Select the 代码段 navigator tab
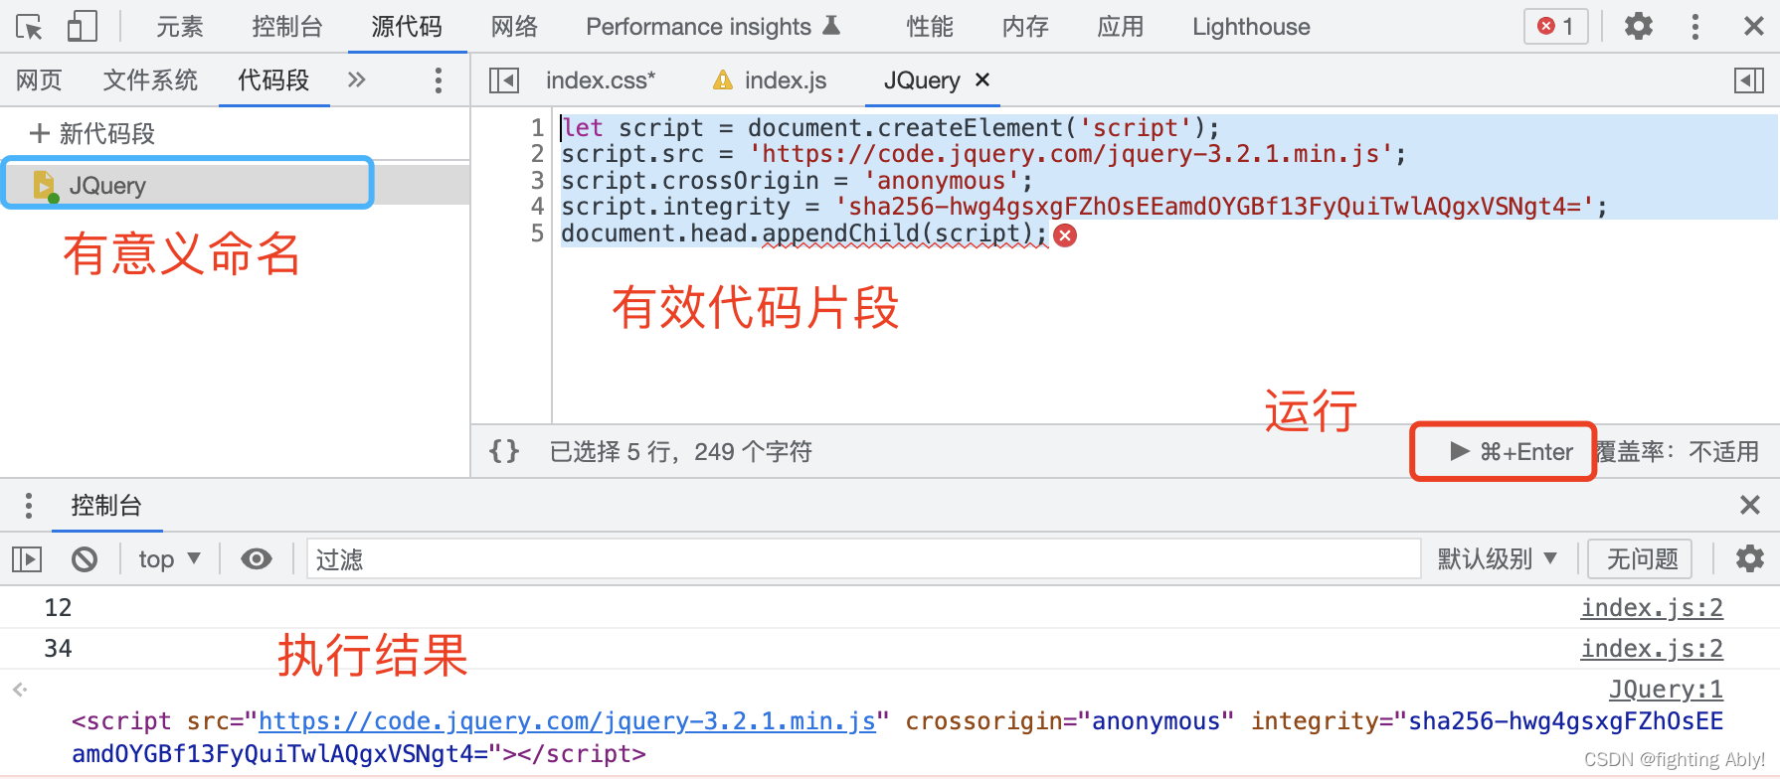 (273, 80)
